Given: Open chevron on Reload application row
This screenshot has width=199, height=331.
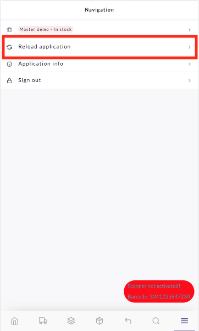Looking at the screenshot, I should [190, 47].
